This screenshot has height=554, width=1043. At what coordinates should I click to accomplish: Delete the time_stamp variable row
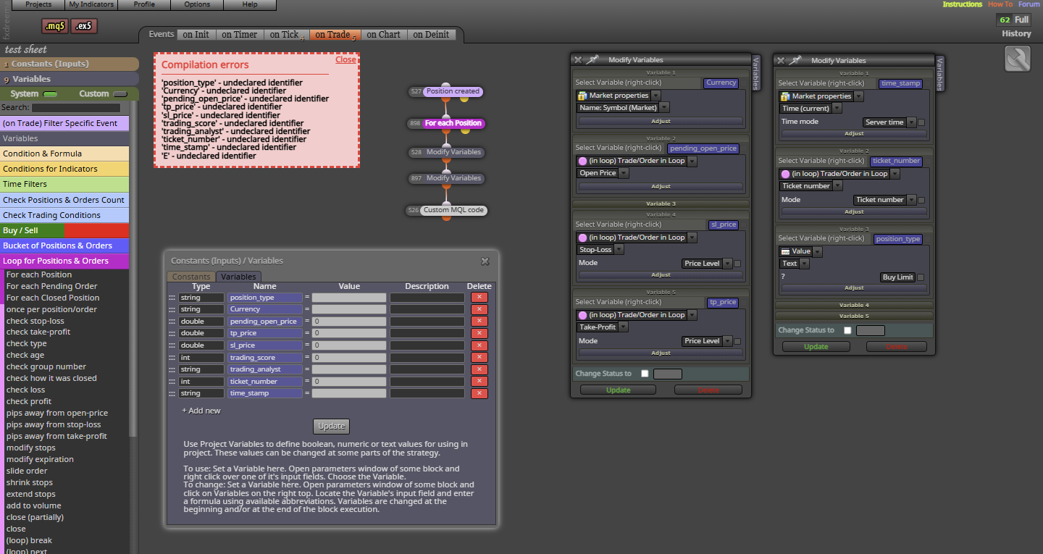click(479, 393)
